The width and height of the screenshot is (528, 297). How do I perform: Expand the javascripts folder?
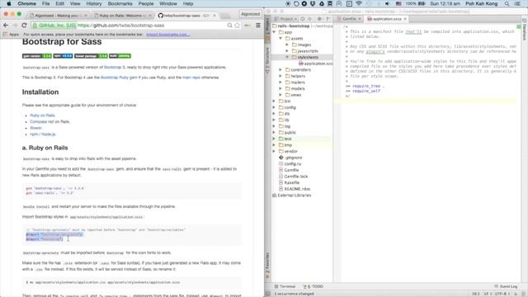click(287, 51)
